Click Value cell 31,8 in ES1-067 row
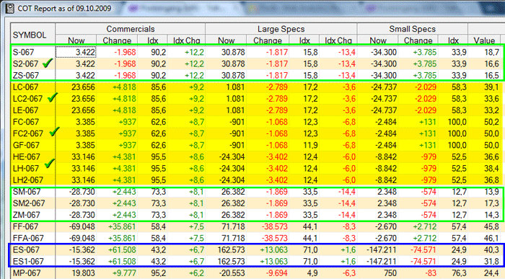The image size is (505, 279). click(x=484, y=261)
